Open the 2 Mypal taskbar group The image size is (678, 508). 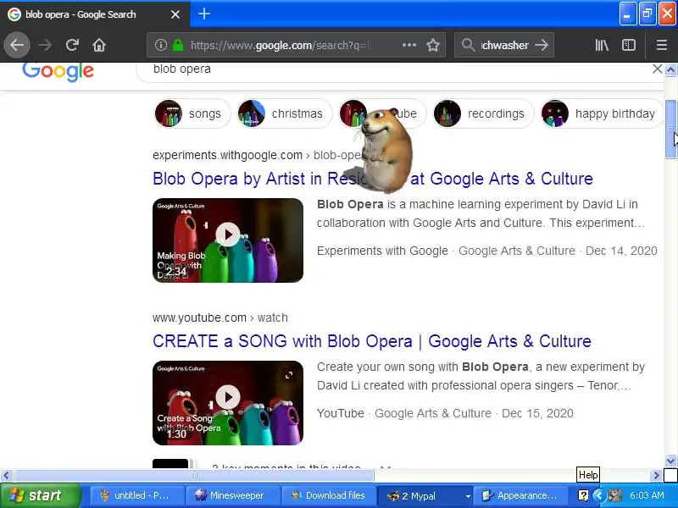[425, 495]
